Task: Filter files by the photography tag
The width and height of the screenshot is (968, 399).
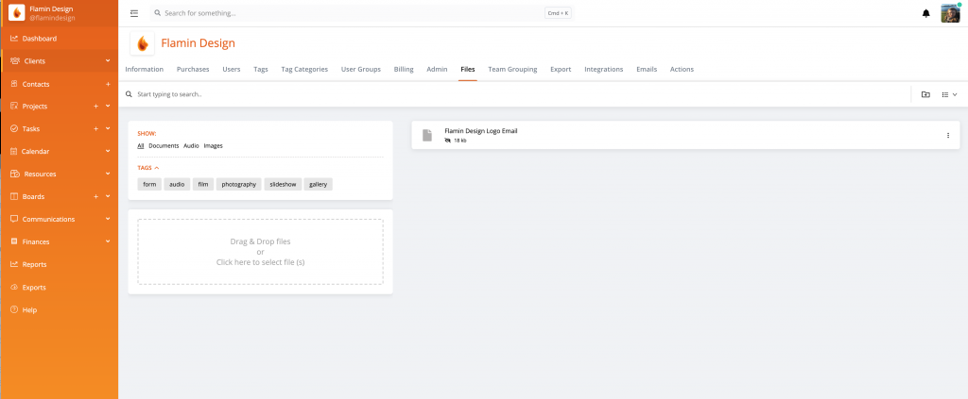Action: pyautogui.click(x=239, y=184)
